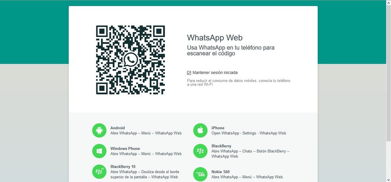Click the Apple iPhone icon
Image resolution: width=391 pixels, height=182 pixels.
click(x=200, y=130)
